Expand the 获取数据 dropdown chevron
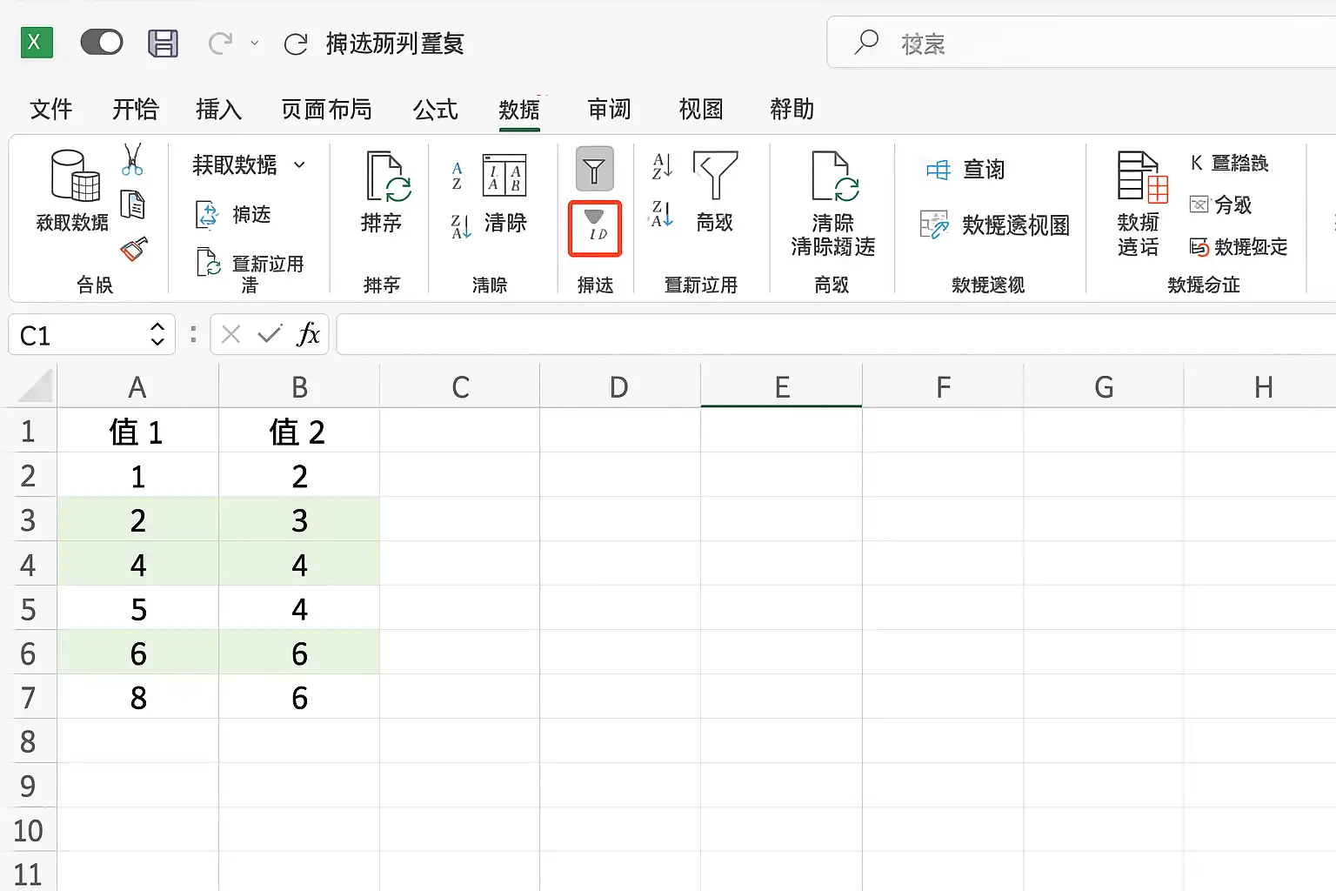 [300, 164]
